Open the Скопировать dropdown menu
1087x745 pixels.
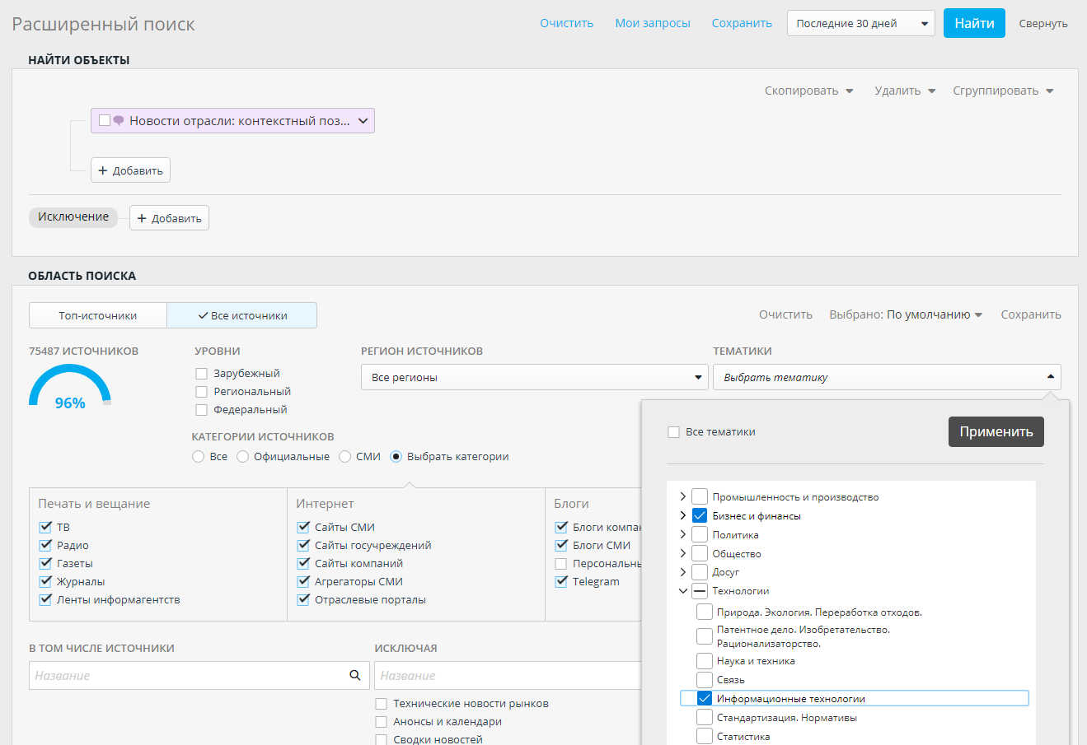click(x=809, y=91)
